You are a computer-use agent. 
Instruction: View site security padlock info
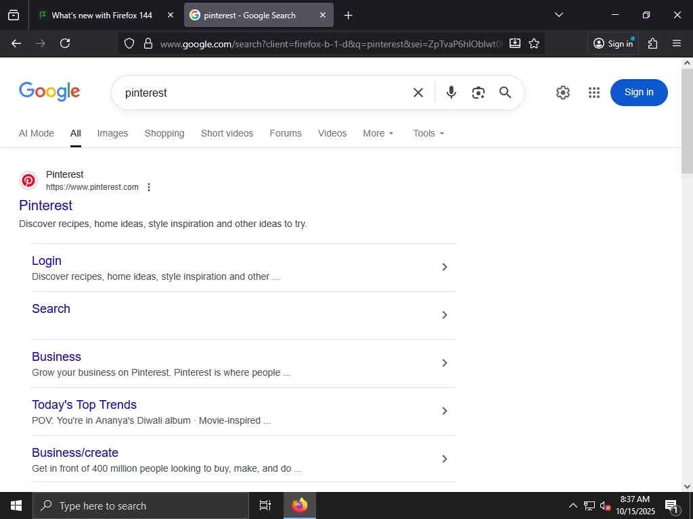pos(148,43)
